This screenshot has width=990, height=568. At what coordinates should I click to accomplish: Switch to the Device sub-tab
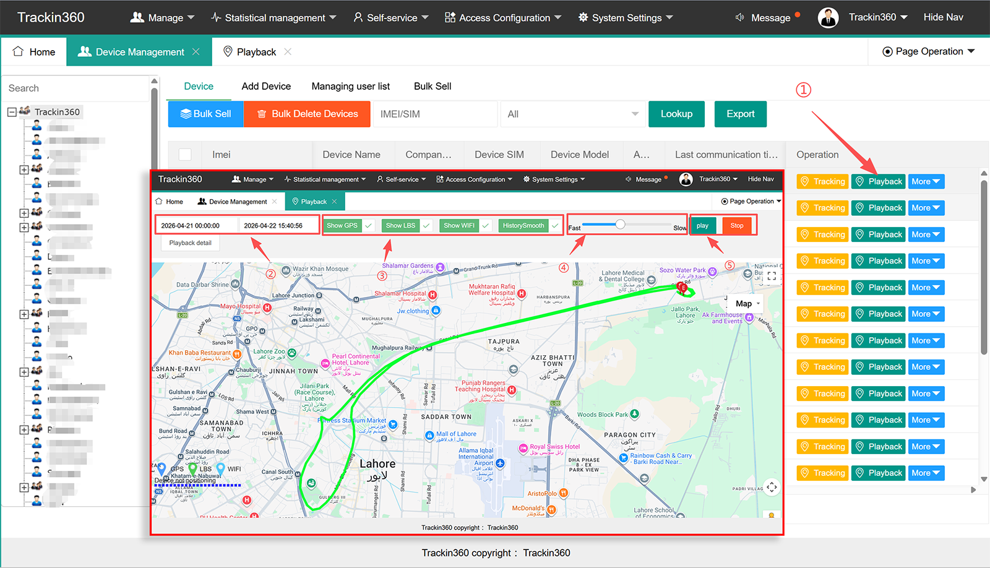tap(199, 86)
